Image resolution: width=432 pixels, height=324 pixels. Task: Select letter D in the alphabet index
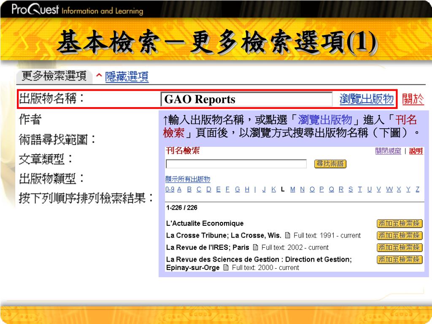[x=209, y=189]
